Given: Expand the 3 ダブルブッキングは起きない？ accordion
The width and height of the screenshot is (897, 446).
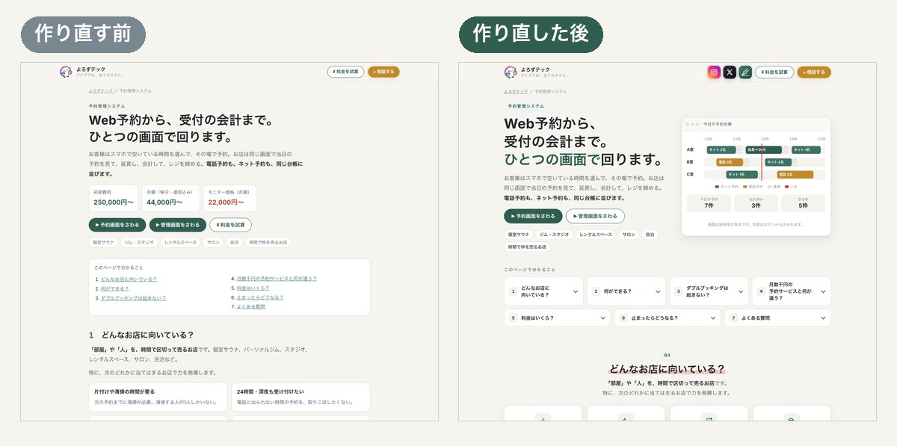Looking at the screenshot, I should pos(709,291).
